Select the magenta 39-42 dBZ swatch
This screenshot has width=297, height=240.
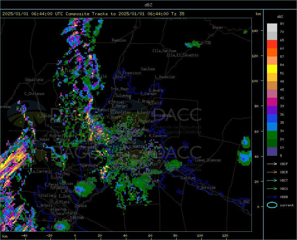(x=272, y=102)
